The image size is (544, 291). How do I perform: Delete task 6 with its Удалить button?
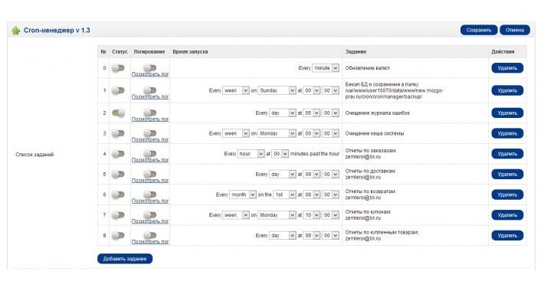507,195
